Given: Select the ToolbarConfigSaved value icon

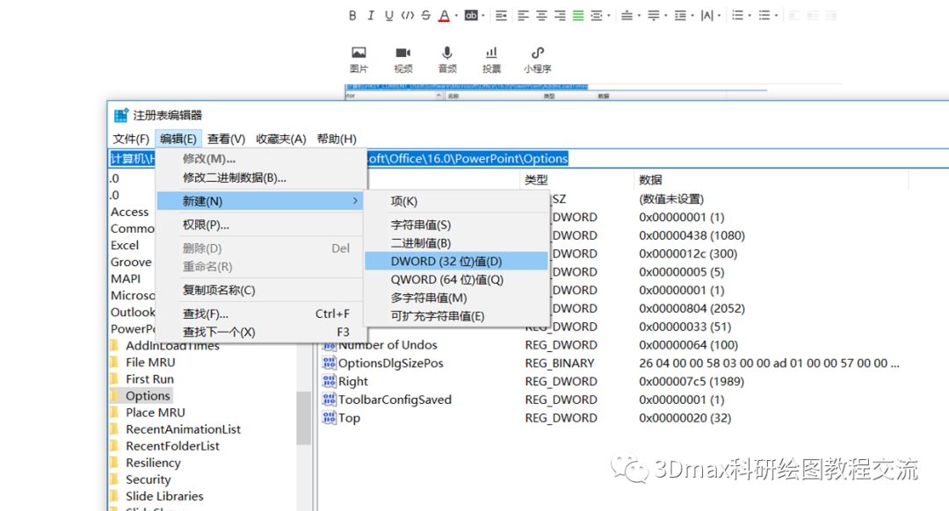Looking at the screenshot, I should click(329, 399).
